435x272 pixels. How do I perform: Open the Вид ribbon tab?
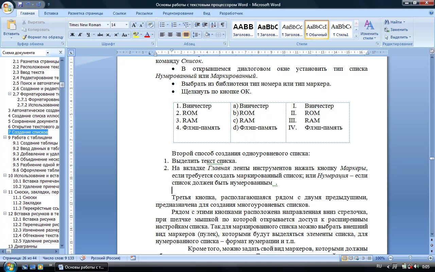pyautogui.click(x=207, y=13)
